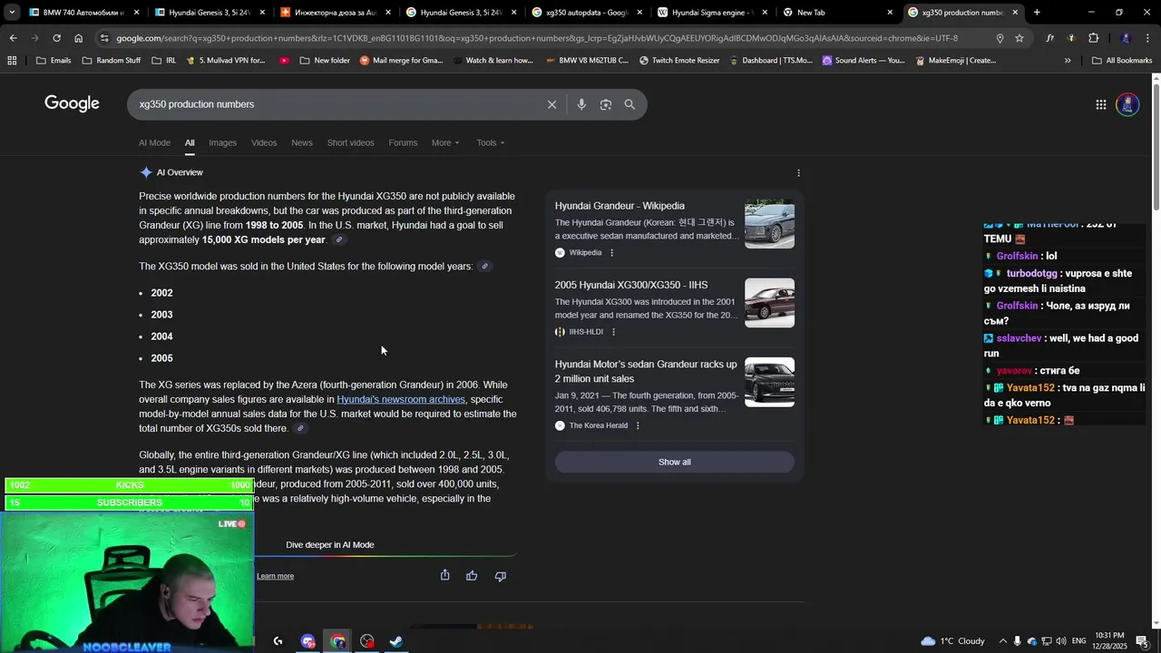Click the XG350 IIHS car thumbnail
The width and height of the screenshot is (1161, 653).
point(769,303)
